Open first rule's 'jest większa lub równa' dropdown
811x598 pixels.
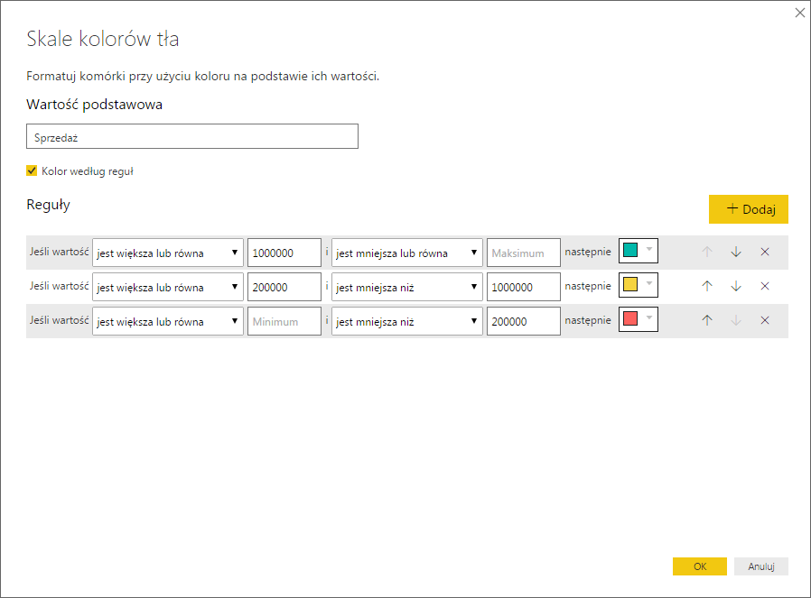coord(167,253)
